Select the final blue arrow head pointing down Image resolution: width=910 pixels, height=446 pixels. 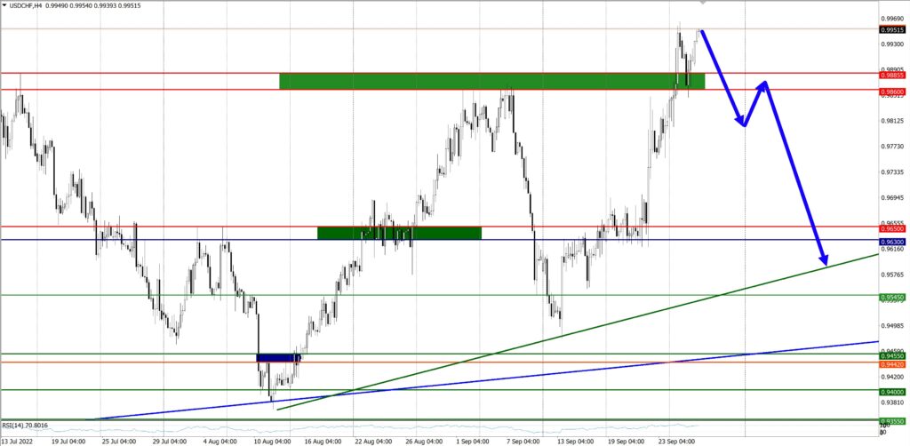[824, 259]
